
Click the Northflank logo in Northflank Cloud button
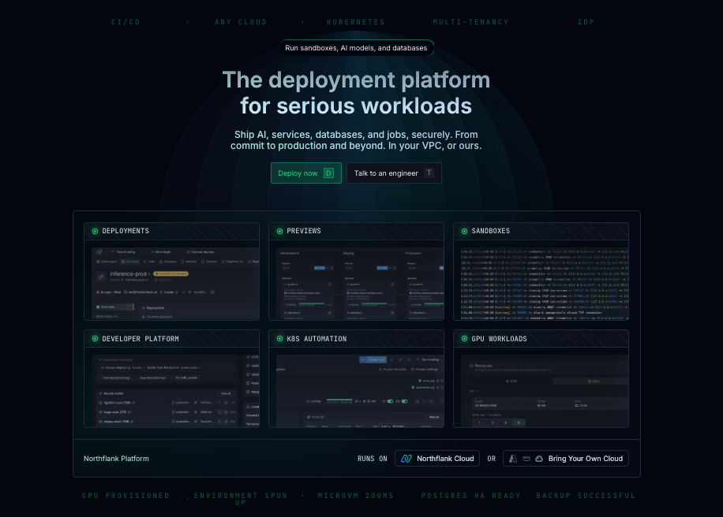[406, 459]
